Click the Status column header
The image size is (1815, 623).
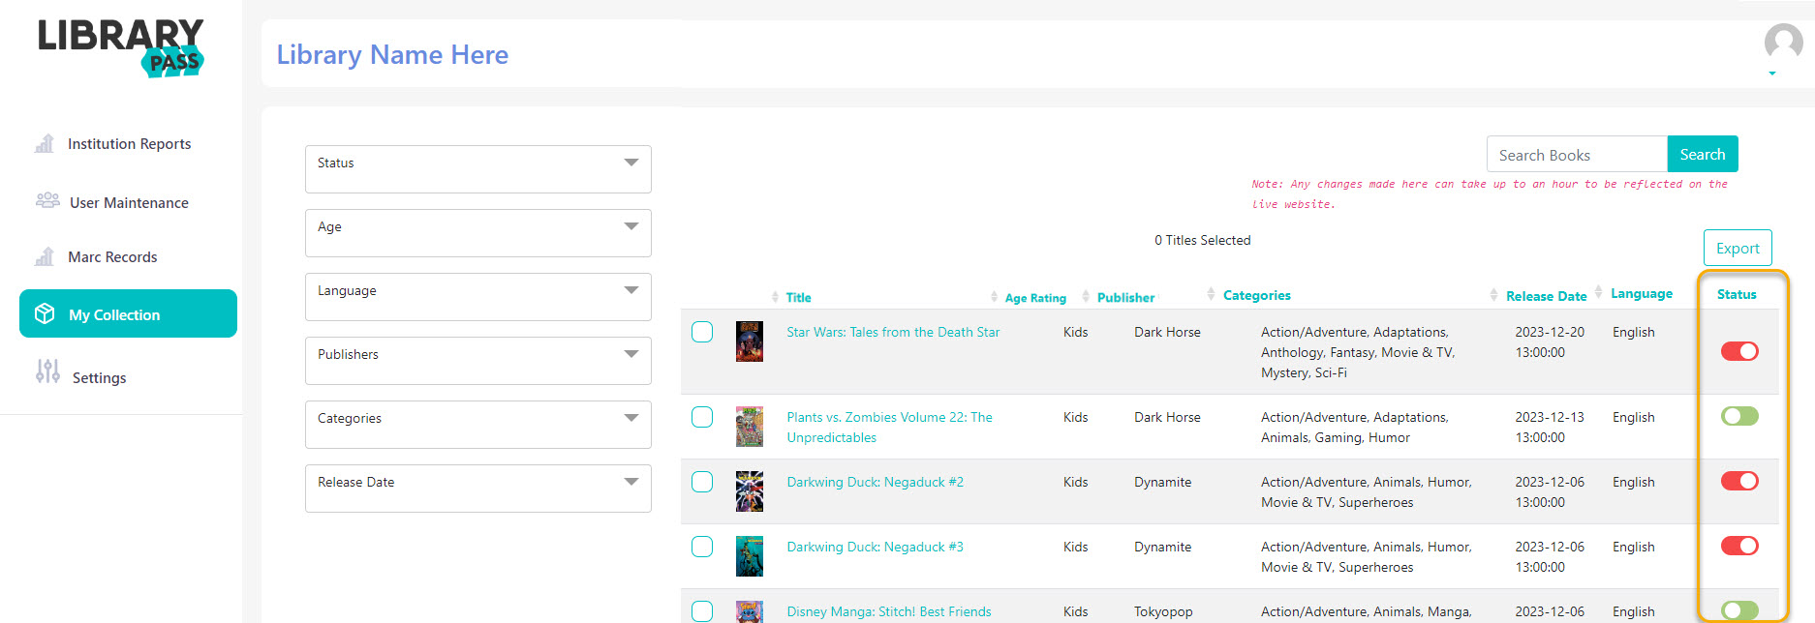coord(1737,294)
